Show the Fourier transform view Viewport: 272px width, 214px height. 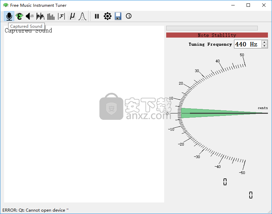tap(61, 16)
